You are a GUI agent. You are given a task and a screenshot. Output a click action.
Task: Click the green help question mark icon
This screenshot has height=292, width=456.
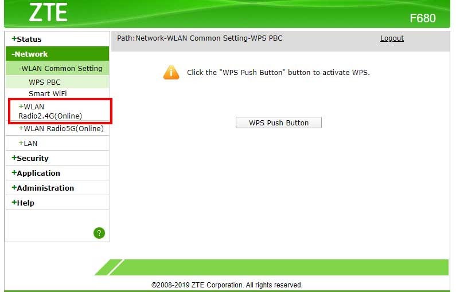pos(99,233)
